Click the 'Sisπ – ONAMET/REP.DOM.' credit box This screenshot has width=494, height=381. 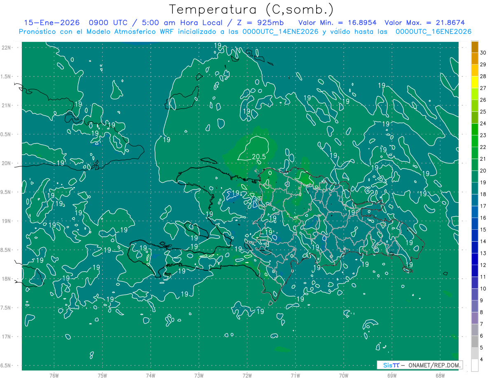420,365
